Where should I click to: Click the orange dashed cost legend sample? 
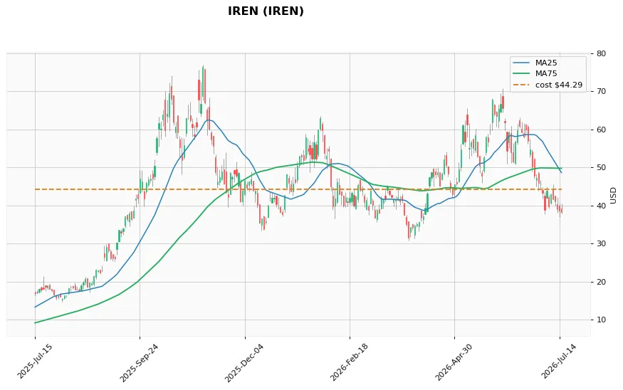tap(522, 85)
